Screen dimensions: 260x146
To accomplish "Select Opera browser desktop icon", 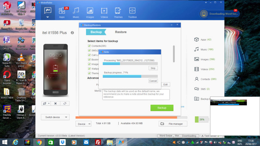I will (7, 78).
